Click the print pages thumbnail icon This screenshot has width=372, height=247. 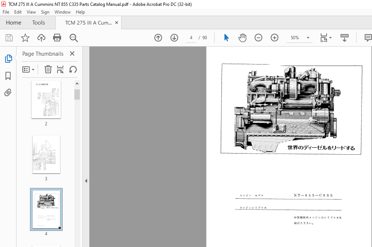point(60,69)
